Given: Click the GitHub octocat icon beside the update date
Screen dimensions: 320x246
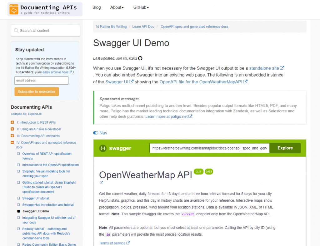Looking at the screenshot, I should coord(140,58).
